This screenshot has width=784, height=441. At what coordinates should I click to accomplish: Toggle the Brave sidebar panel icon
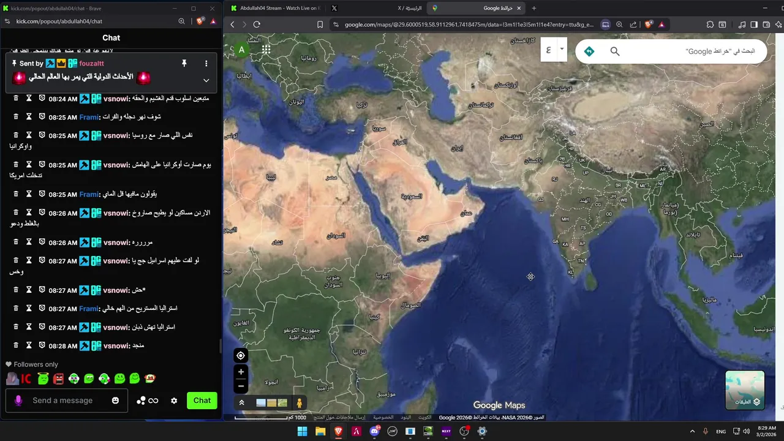pyautogui.click(x=754, y=24)
